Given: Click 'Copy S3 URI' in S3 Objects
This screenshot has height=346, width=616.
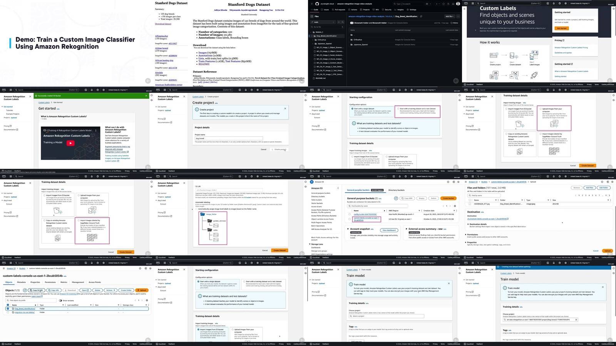Looking at the screenshot, I should (x=37, y=290).
